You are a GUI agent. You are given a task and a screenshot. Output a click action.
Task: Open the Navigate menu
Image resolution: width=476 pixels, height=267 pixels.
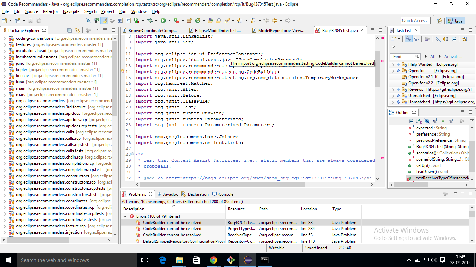tap(71, 11)
